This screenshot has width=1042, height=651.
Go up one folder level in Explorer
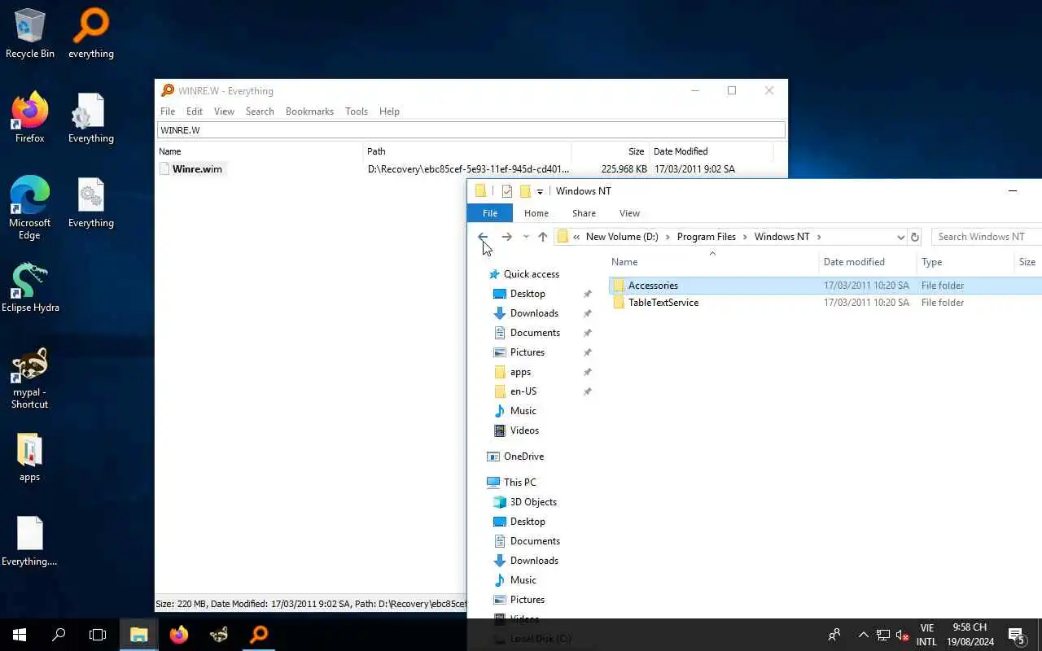pos(543,237)
